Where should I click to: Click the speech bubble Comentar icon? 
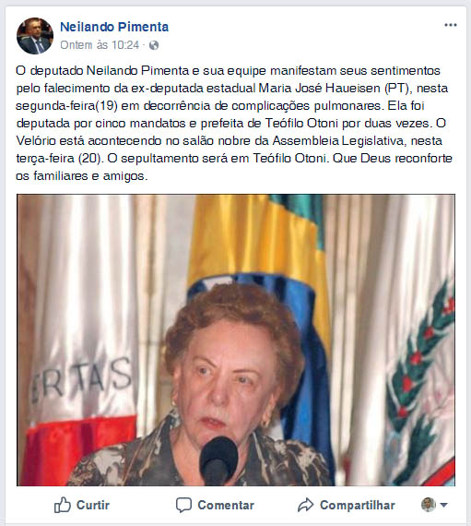183,505
